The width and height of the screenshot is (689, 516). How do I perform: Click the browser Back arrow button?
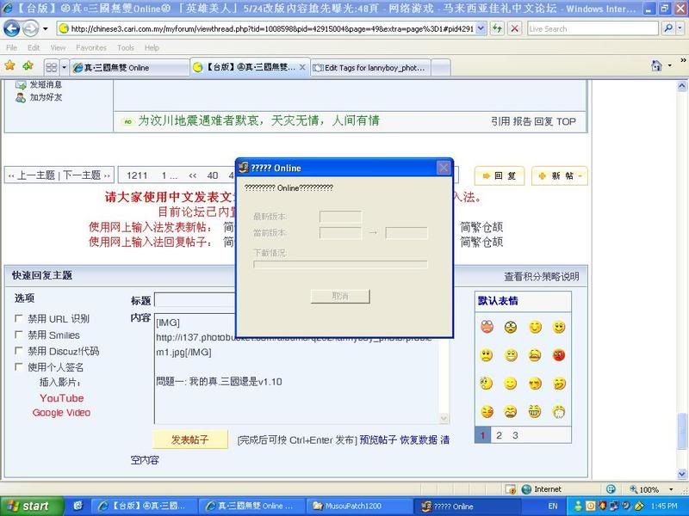click(12, 28)
